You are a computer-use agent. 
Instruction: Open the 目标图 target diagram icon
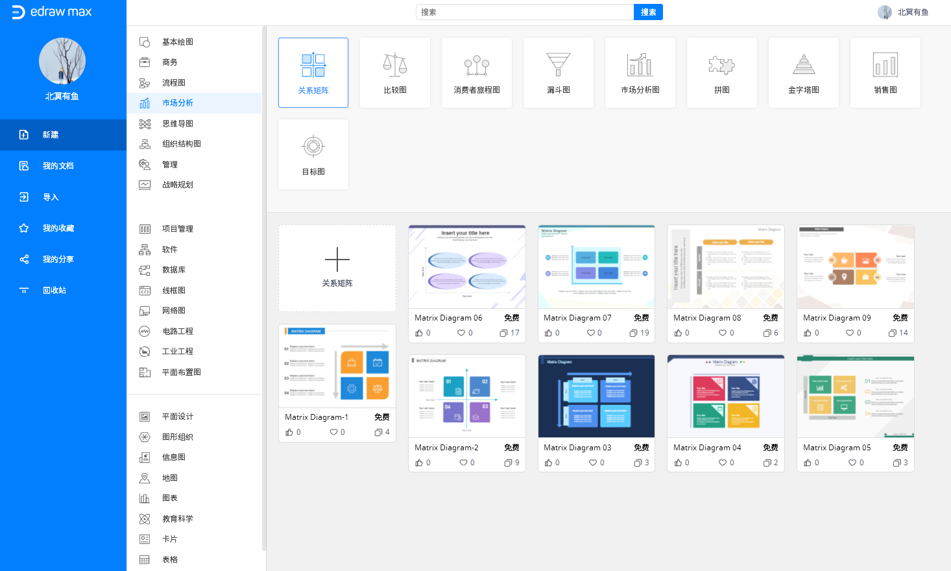313,147
